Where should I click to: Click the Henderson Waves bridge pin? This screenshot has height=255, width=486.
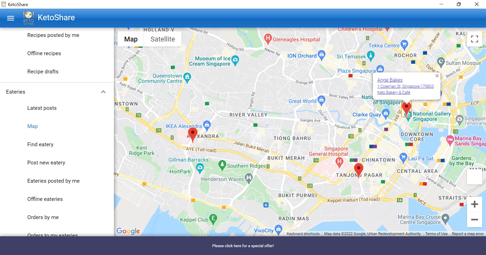click(x=249, y=179)
